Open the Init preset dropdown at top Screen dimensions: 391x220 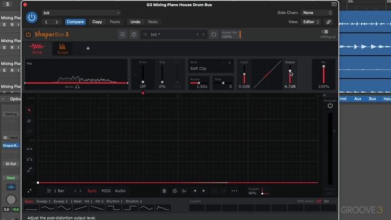(81, 13)
